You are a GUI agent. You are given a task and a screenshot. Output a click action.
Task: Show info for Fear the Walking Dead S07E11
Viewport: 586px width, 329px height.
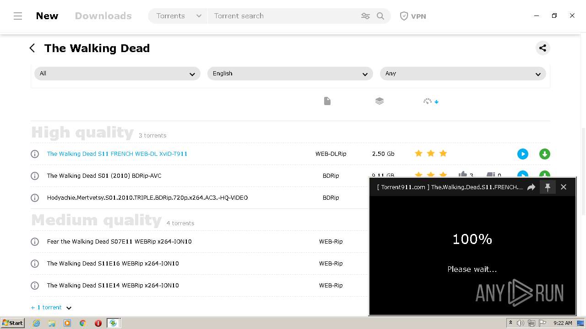click(x=35, y=242)
